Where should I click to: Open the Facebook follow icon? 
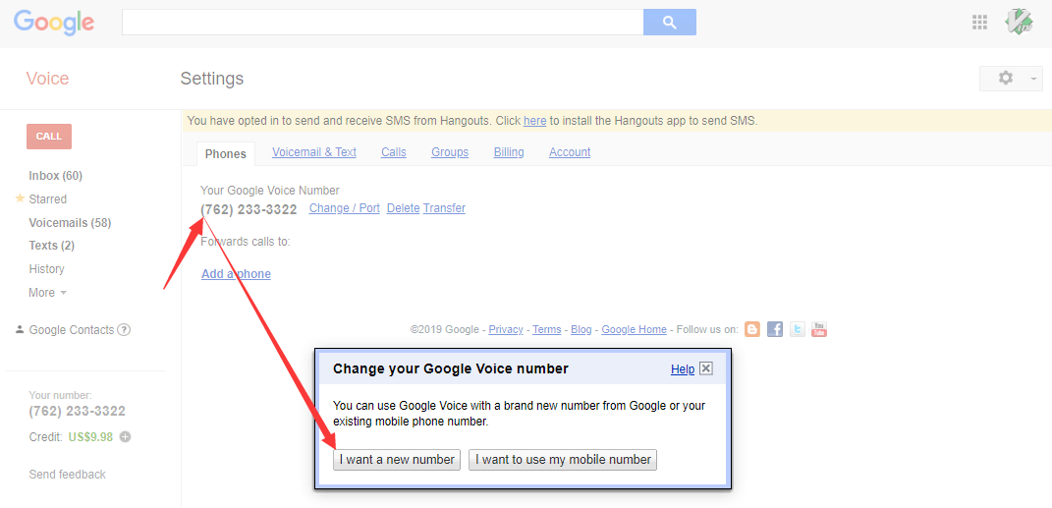point(775,329)
